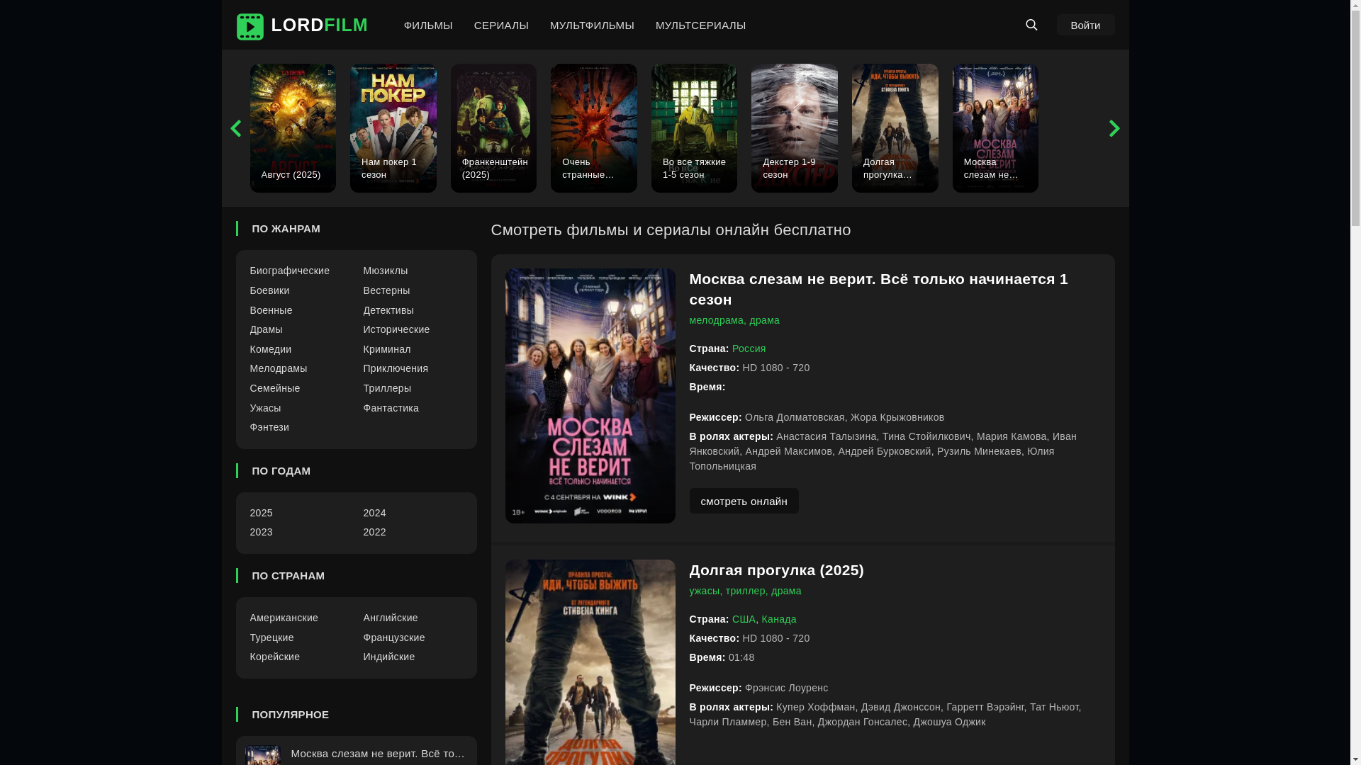The image size is (1361, 765).
Task: Click the ужасы genre tag
Action: click(x=704, y=591)
